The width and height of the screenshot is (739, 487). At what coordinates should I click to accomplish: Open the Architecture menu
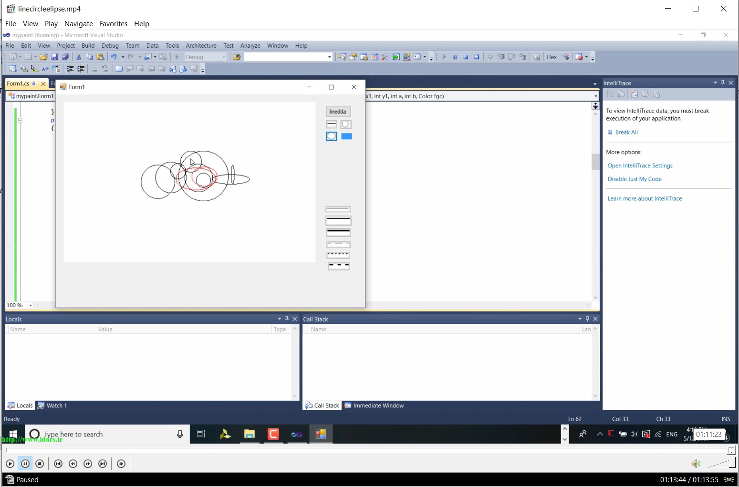click(x=201, y=46)
